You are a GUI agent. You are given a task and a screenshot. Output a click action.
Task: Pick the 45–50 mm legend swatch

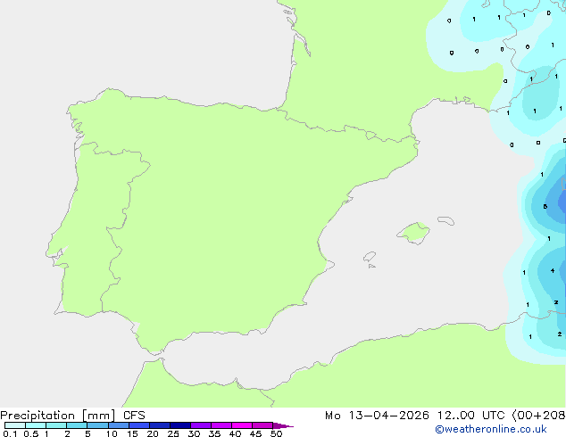(262, 425)
